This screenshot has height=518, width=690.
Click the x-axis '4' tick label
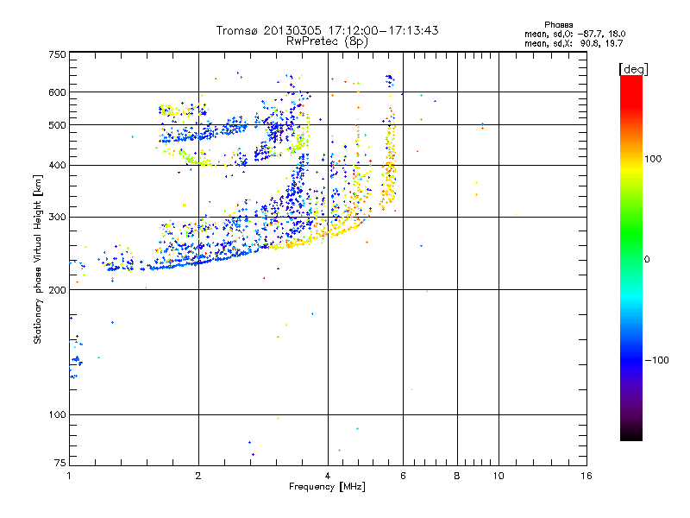click(328, 476)
